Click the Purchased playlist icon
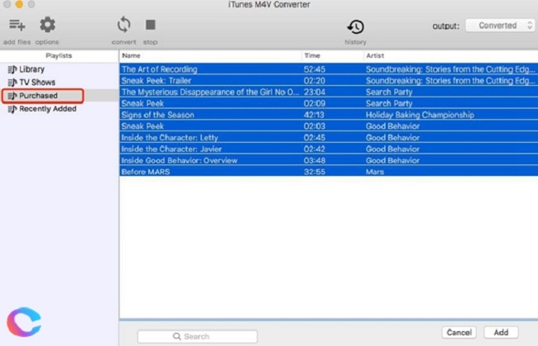 (x=12, y=96)
